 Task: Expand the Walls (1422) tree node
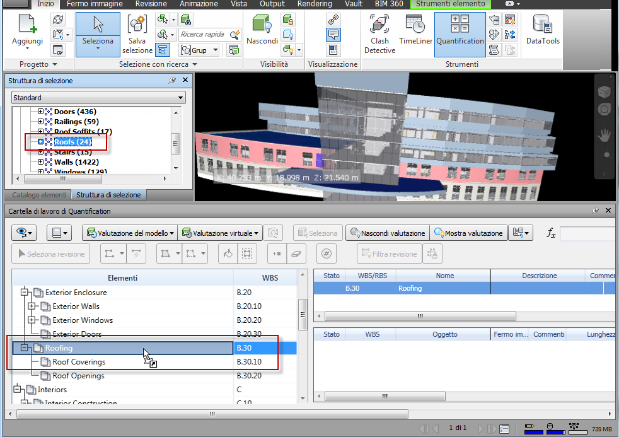point(40,161)
